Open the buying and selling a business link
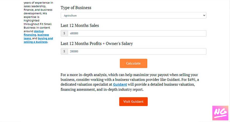Image resolution: width=230 pixels, height=122 pixels. 38,40
